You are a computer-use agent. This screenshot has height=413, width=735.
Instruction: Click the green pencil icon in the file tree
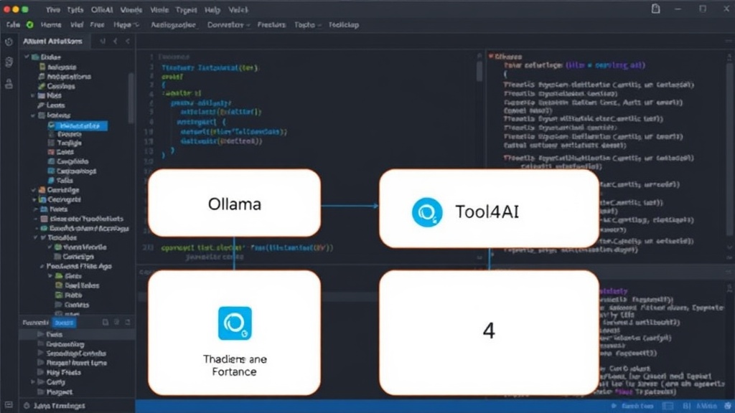pyautogui.click(x=42, y=86)
